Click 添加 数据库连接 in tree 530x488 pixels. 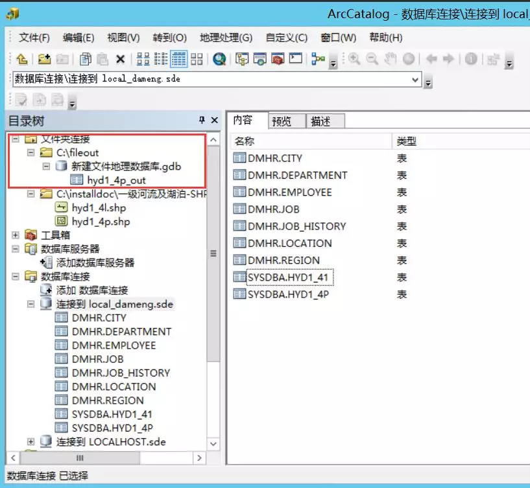pyautogui.click(x=92, y=290)
